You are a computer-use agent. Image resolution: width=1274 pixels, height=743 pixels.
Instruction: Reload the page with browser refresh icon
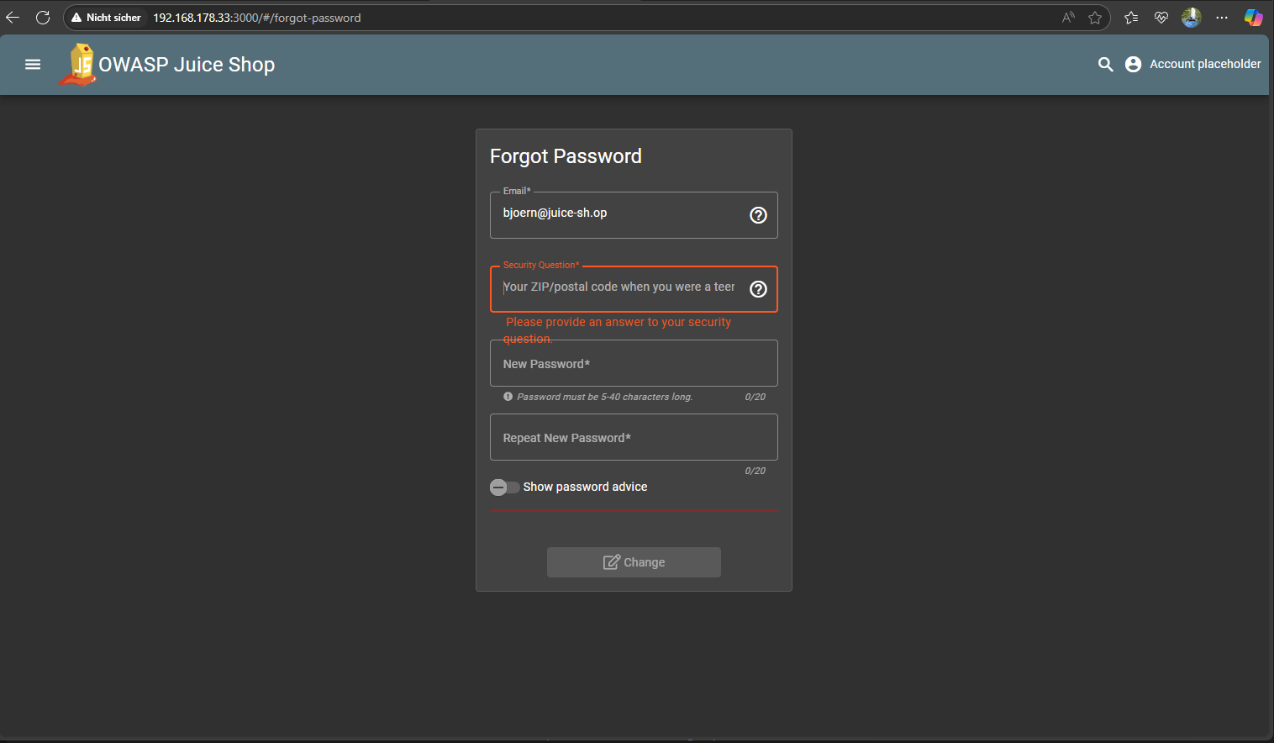pos(43,18)
